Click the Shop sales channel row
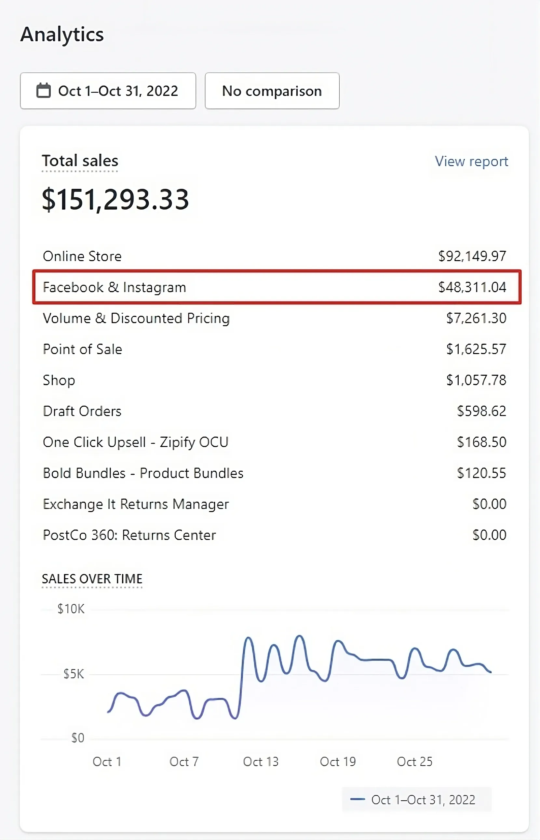 [x=274, y=380]
